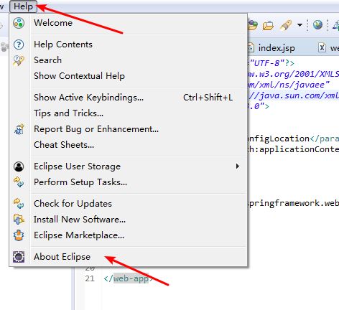The image size is (339, 310).
Task: Select About Eclipse
Action: point(128,257)
